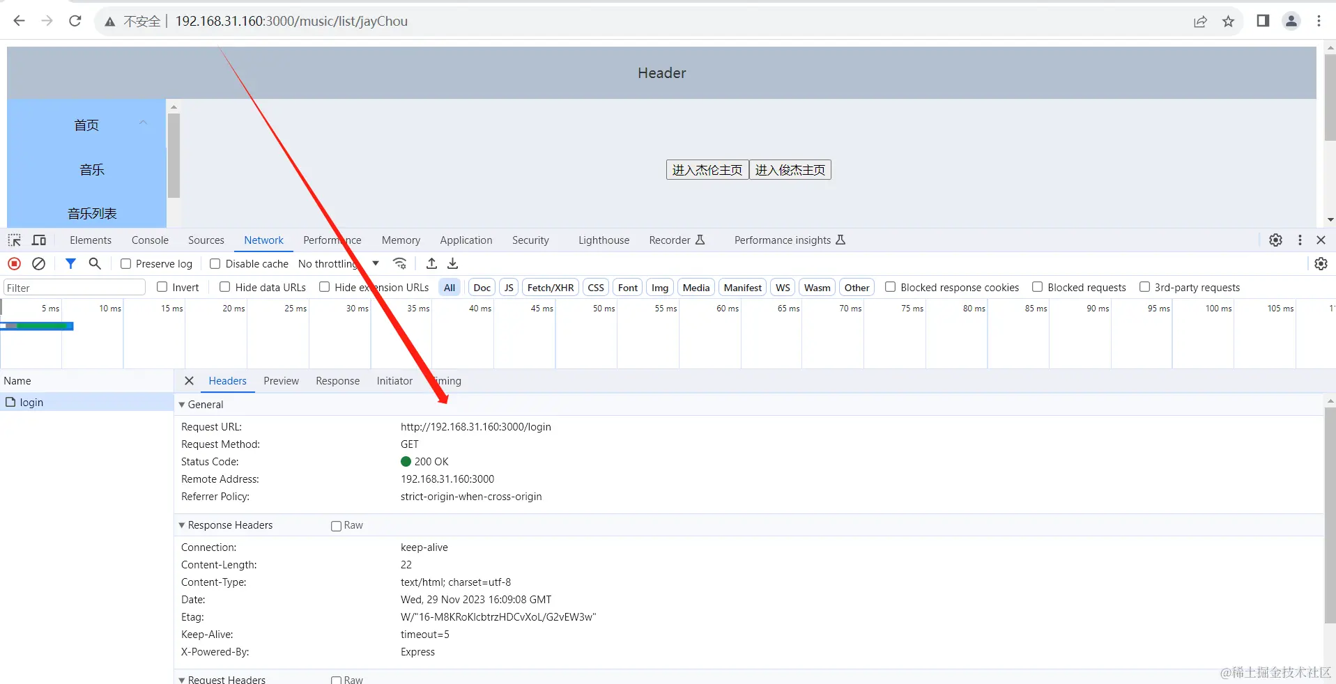Go back to the previous page
This screenshot has height=684, width=1336.
(x=19, y=21)
